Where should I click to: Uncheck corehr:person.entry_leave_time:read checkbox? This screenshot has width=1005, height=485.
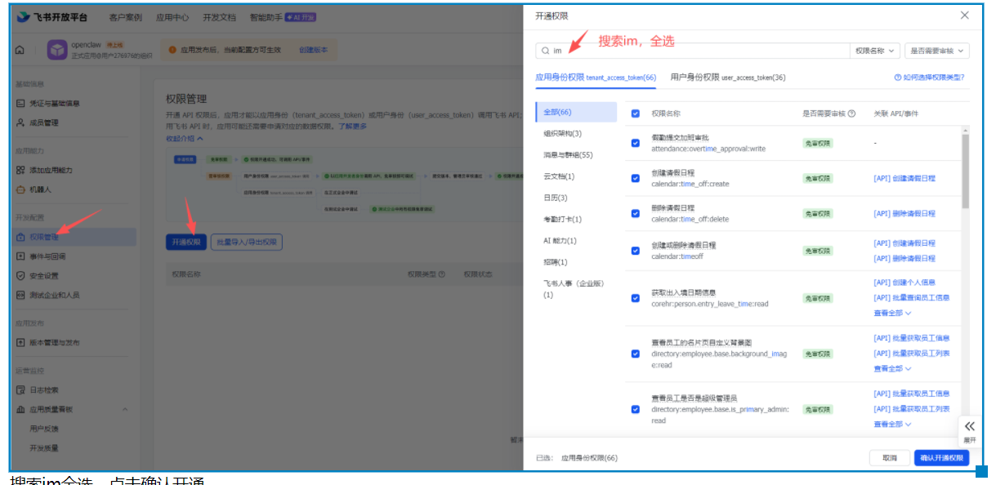coord(636,298)
